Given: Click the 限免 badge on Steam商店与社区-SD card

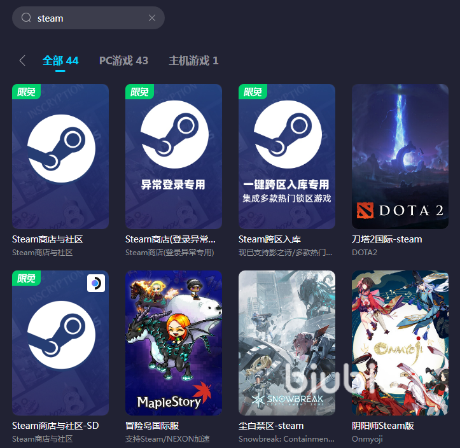Looking at the screenshot, I should click(26, 278).
